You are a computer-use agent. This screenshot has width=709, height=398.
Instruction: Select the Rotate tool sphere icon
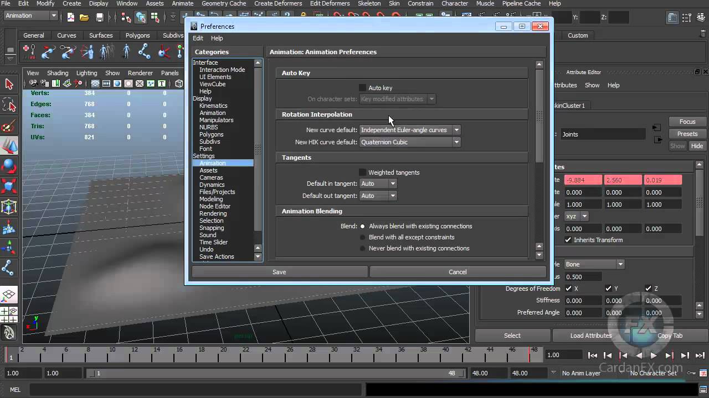pos(9,166)
